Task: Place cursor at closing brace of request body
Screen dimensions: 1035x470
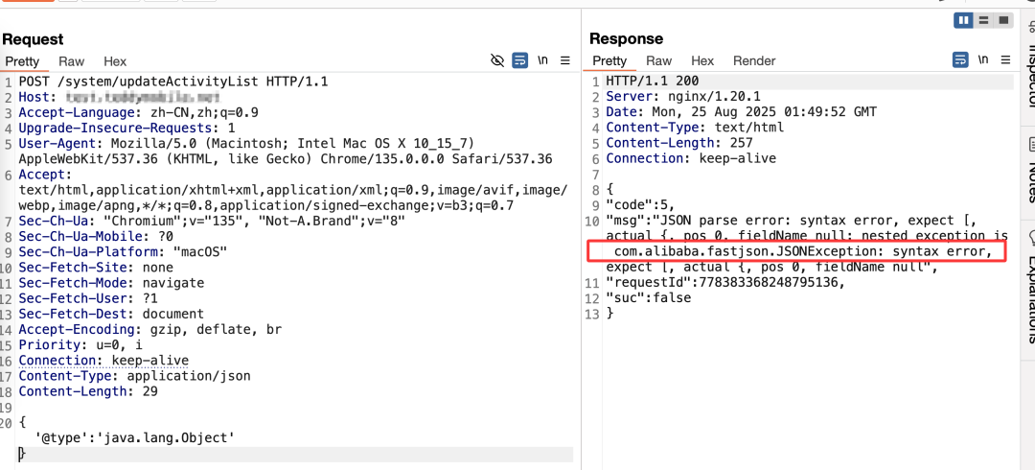Action: (x=22, y=454)
